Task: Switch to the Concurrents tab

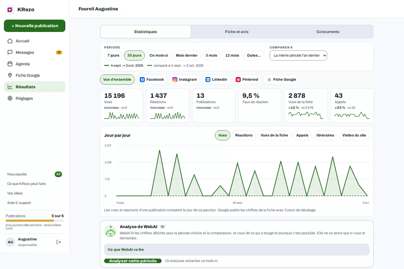Action: pyautogui.click(x=328, y=32)
